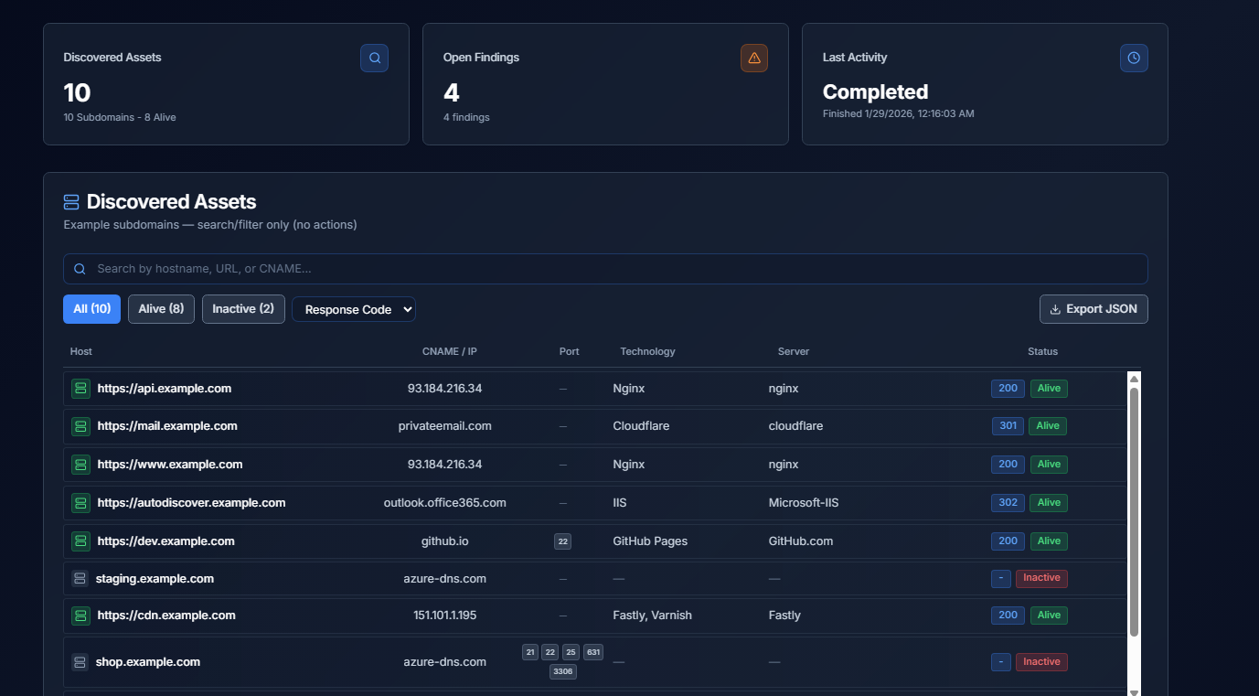Image resolution: width=1259 pixels, height=696 pixels.
Task: Click the Export JSON button
Action: [x=1094, y=309]
